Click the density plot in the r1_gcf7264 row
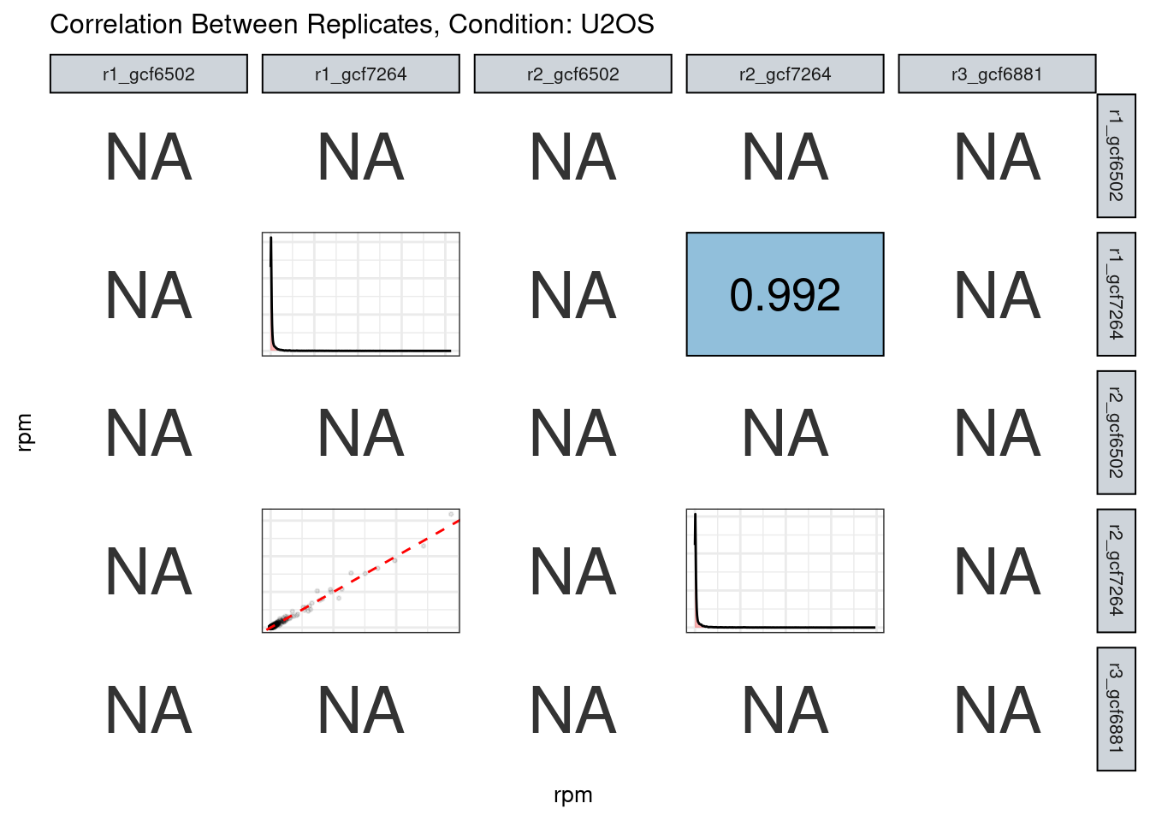 360,294
